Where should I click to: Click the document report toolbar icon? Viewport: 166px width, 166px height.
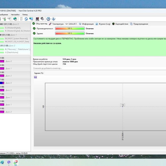pyautogui.click(x=21, y=19)
